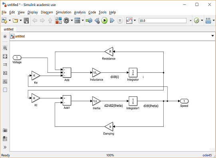Screen dimensions: 216x158
Task: Select the Integrator block
Action: tap(133, 72)
